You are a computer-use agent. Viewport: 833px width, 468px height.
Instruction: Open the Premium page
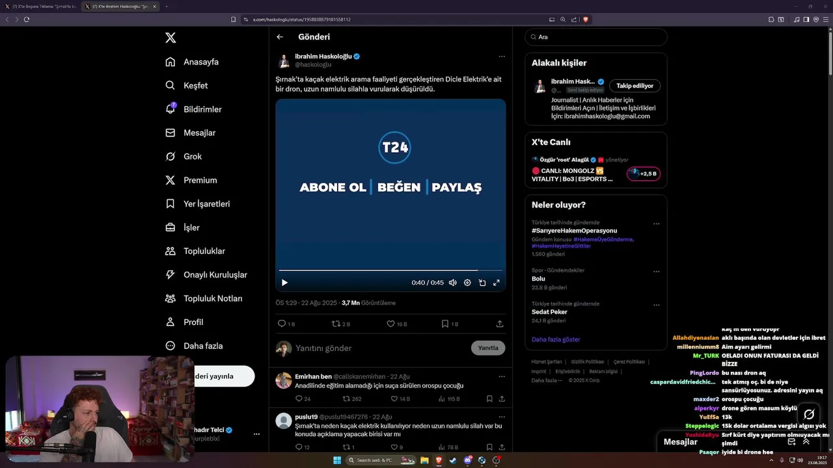191,180
